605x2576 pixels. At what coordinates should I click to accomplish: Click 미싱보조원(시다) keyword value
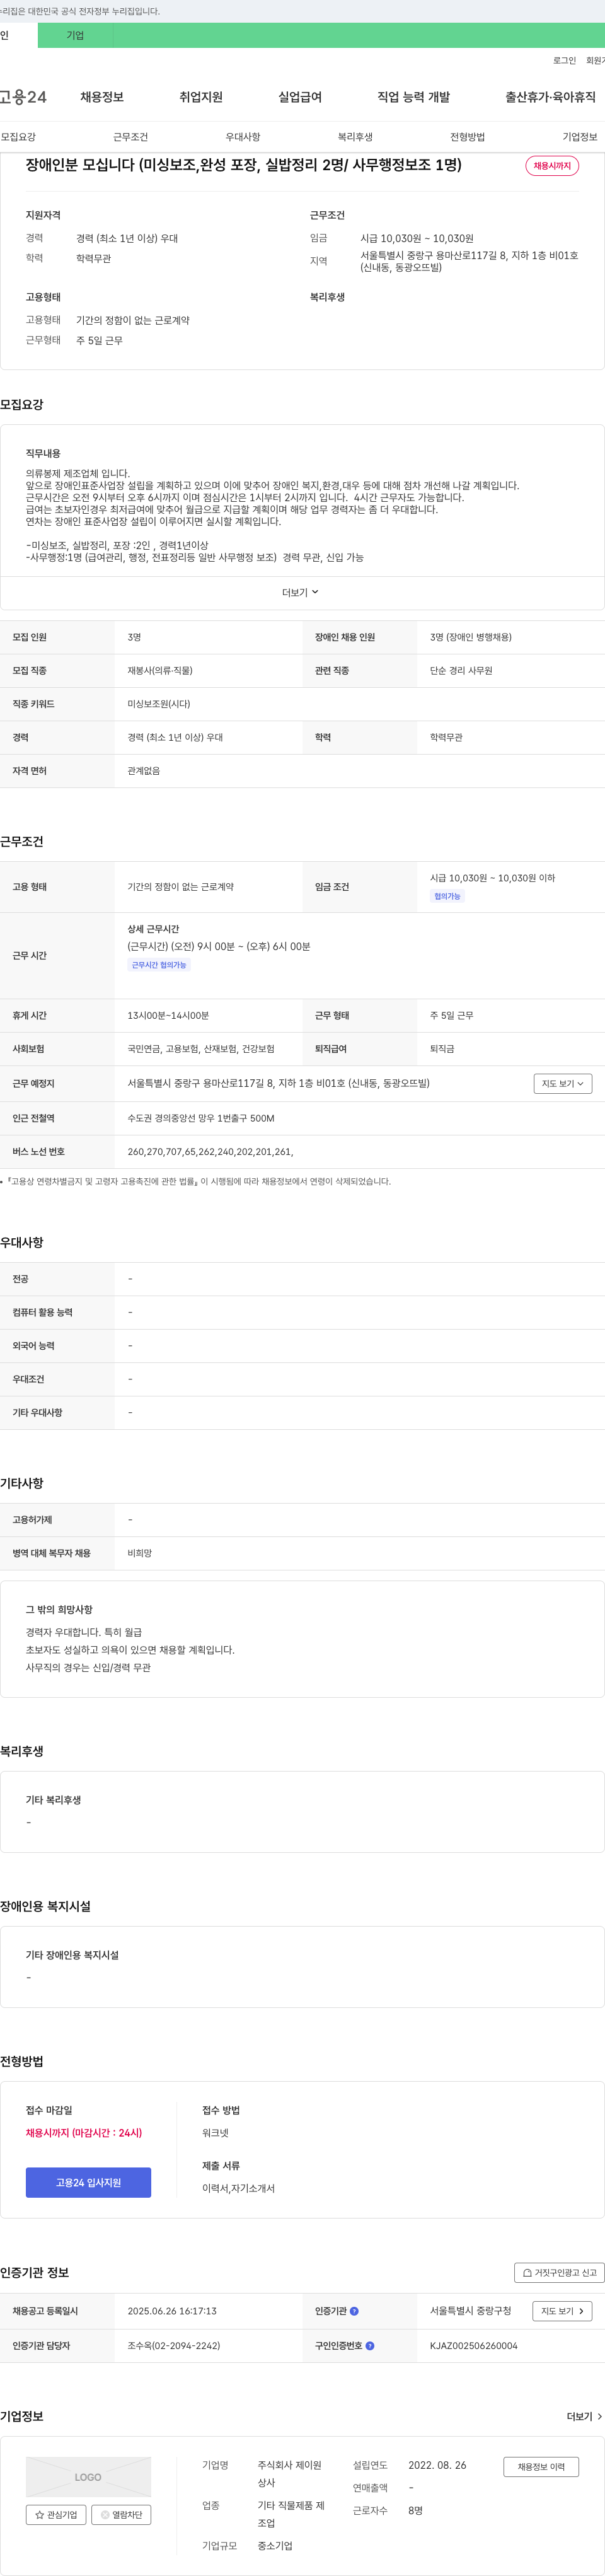coord(158,704)
